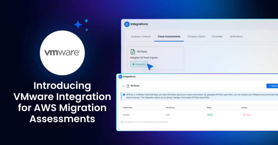Click the RVTools title in lower window
Viewport: 278px width, 145px height.
(x=135, y=86)
